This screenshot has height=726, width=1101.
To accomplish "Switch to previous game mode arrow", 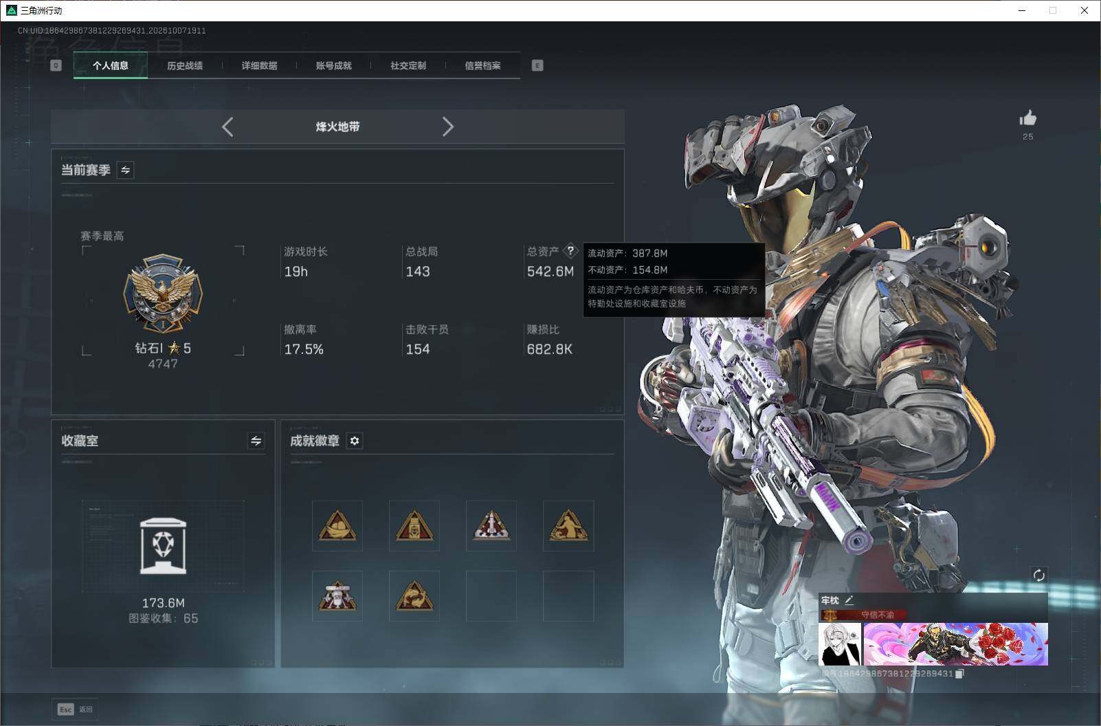I will click(227, 126).
